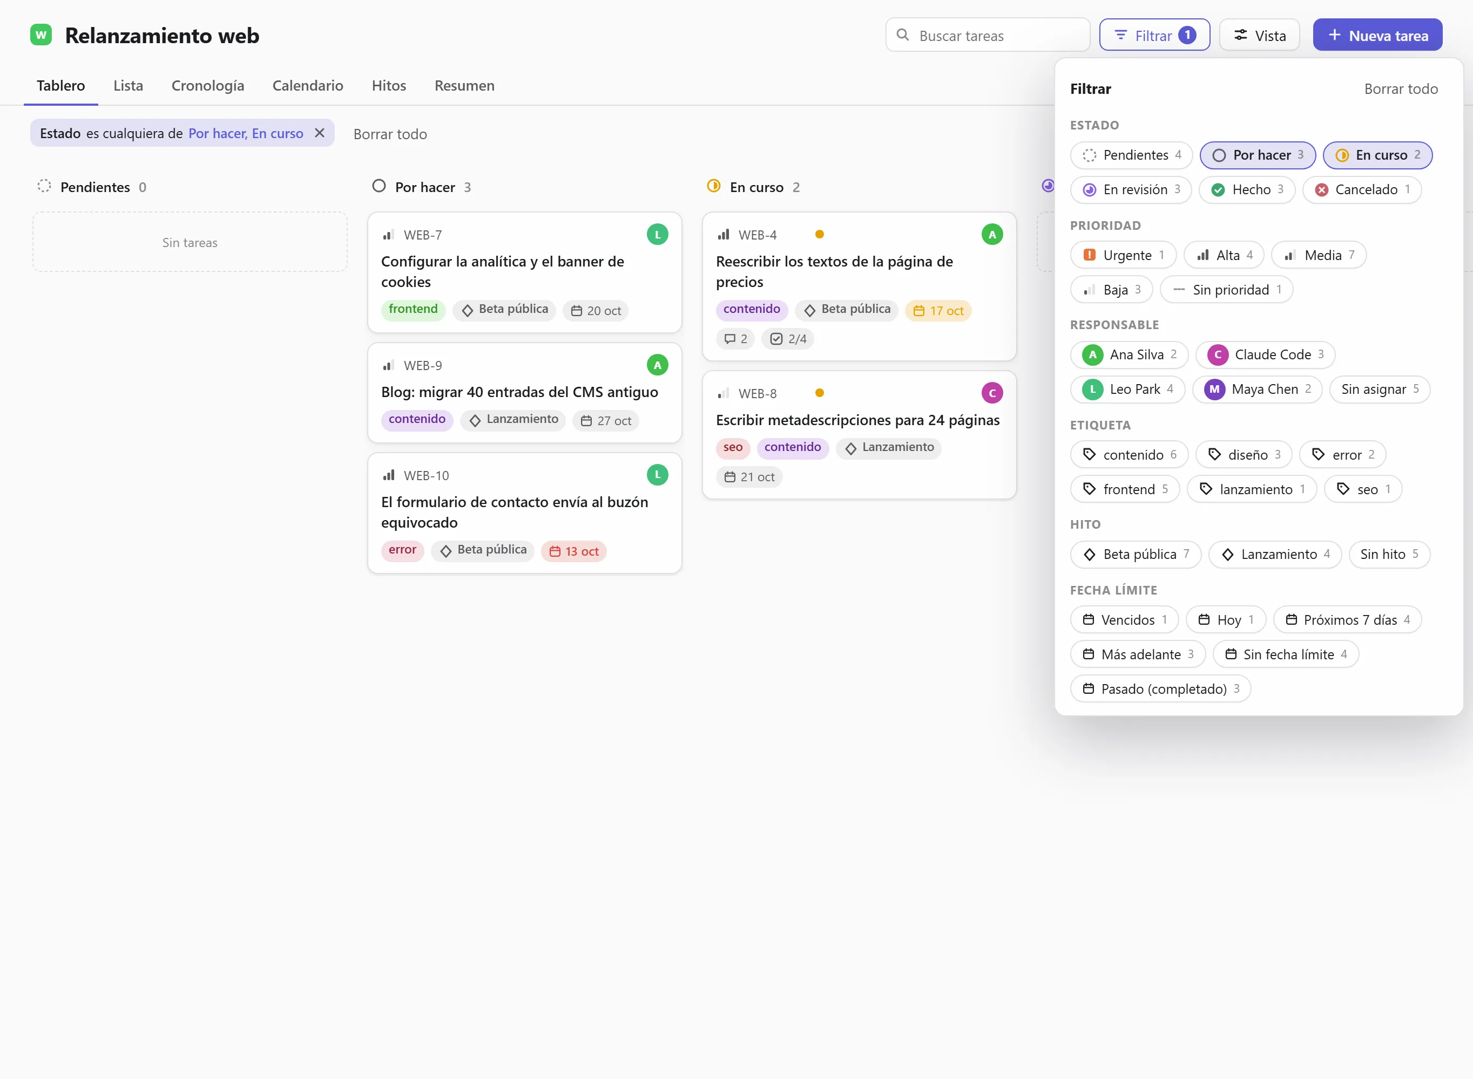Click the Por hacer column status icon

[x=379, y=186]
